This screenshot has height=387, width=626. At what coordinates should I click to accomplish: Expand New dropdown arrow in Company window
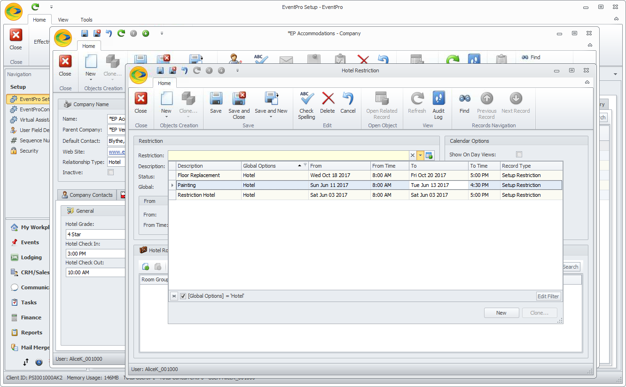(x=91, y=80)
